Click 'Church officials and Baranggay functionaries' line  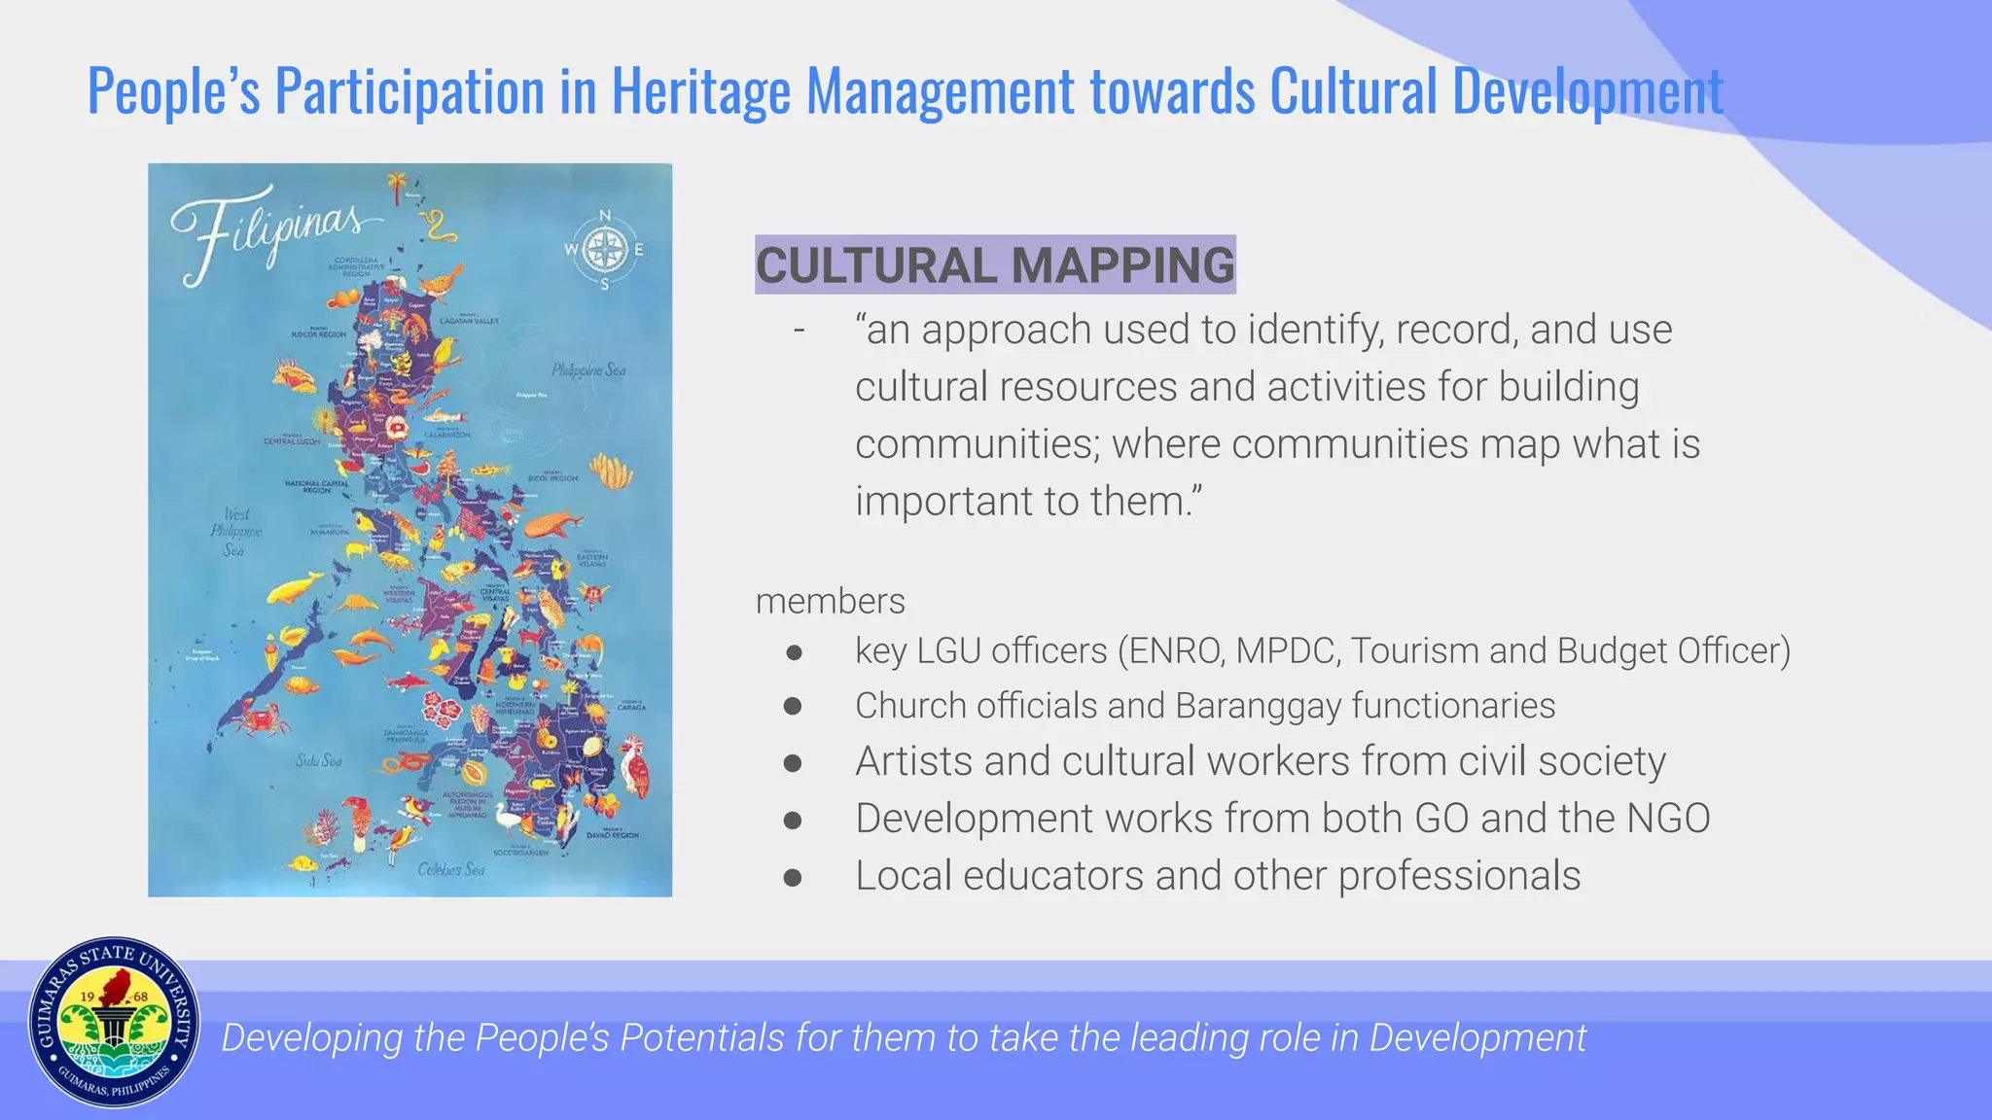1205,706
